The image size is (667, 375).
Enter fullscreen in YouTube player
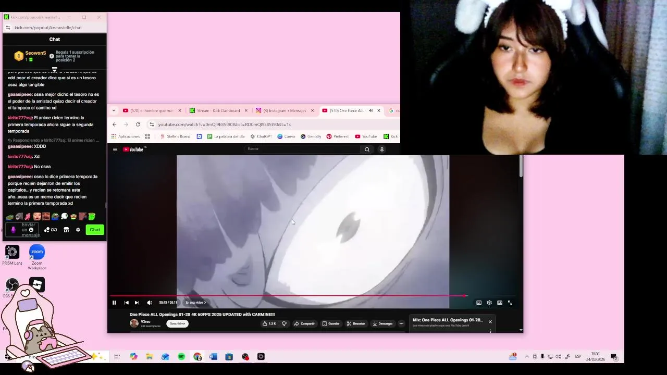pyautogui.click(x=510, y=303)
